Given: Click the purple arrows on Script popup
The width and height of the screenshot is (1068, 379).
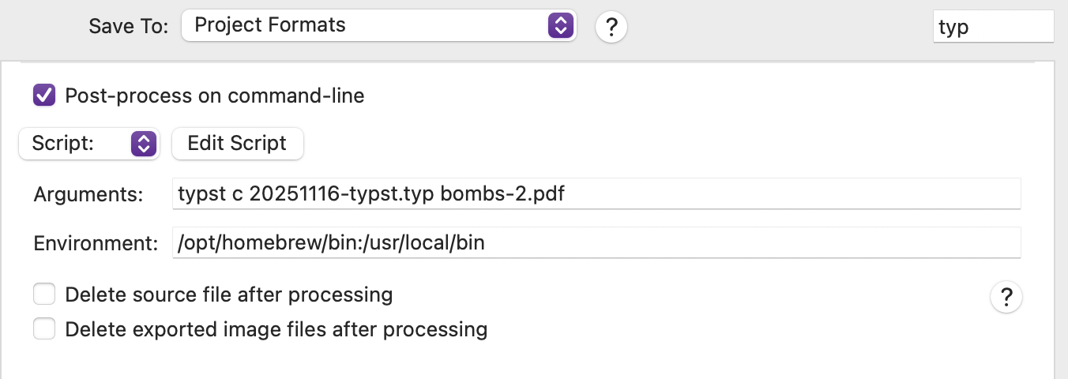Looking at the screenshot, I should point(143,144).
